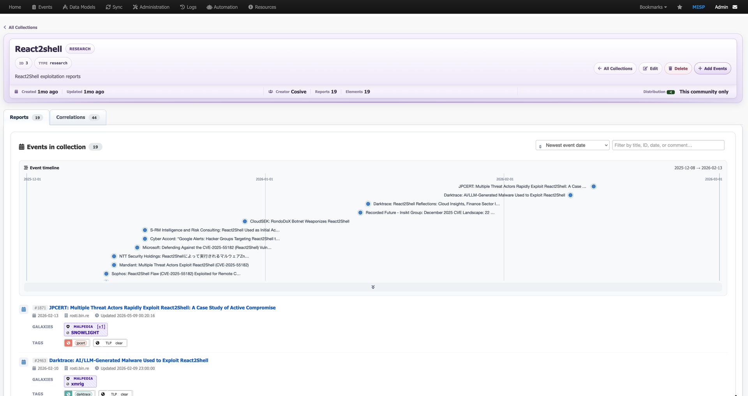
Task: Click the jpcert tag on event #1871
Action: [x=77, y=343]
